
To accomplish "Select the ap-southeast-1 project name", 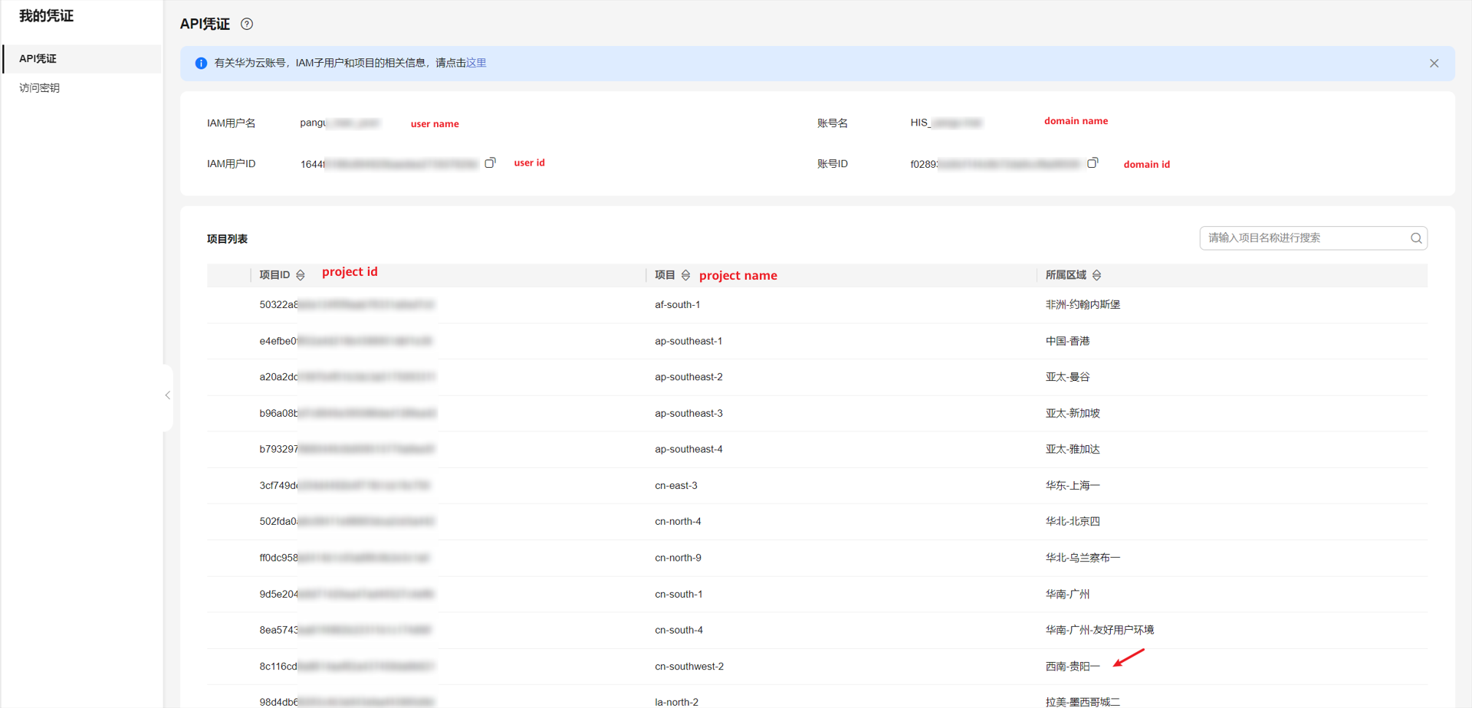I will pyautogui.click(x=688, y=341).
